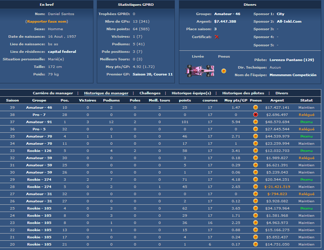Click the 101 points cell in season 37

coord(185,122)
